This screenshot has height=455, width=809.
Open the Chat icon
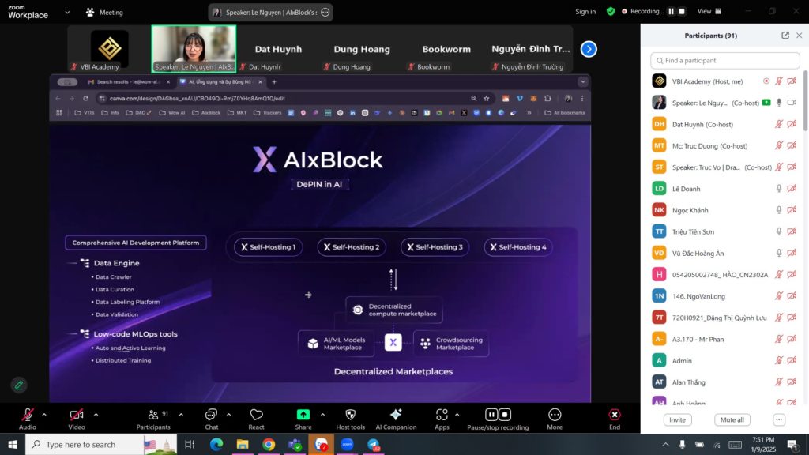(x=211, y=415)
